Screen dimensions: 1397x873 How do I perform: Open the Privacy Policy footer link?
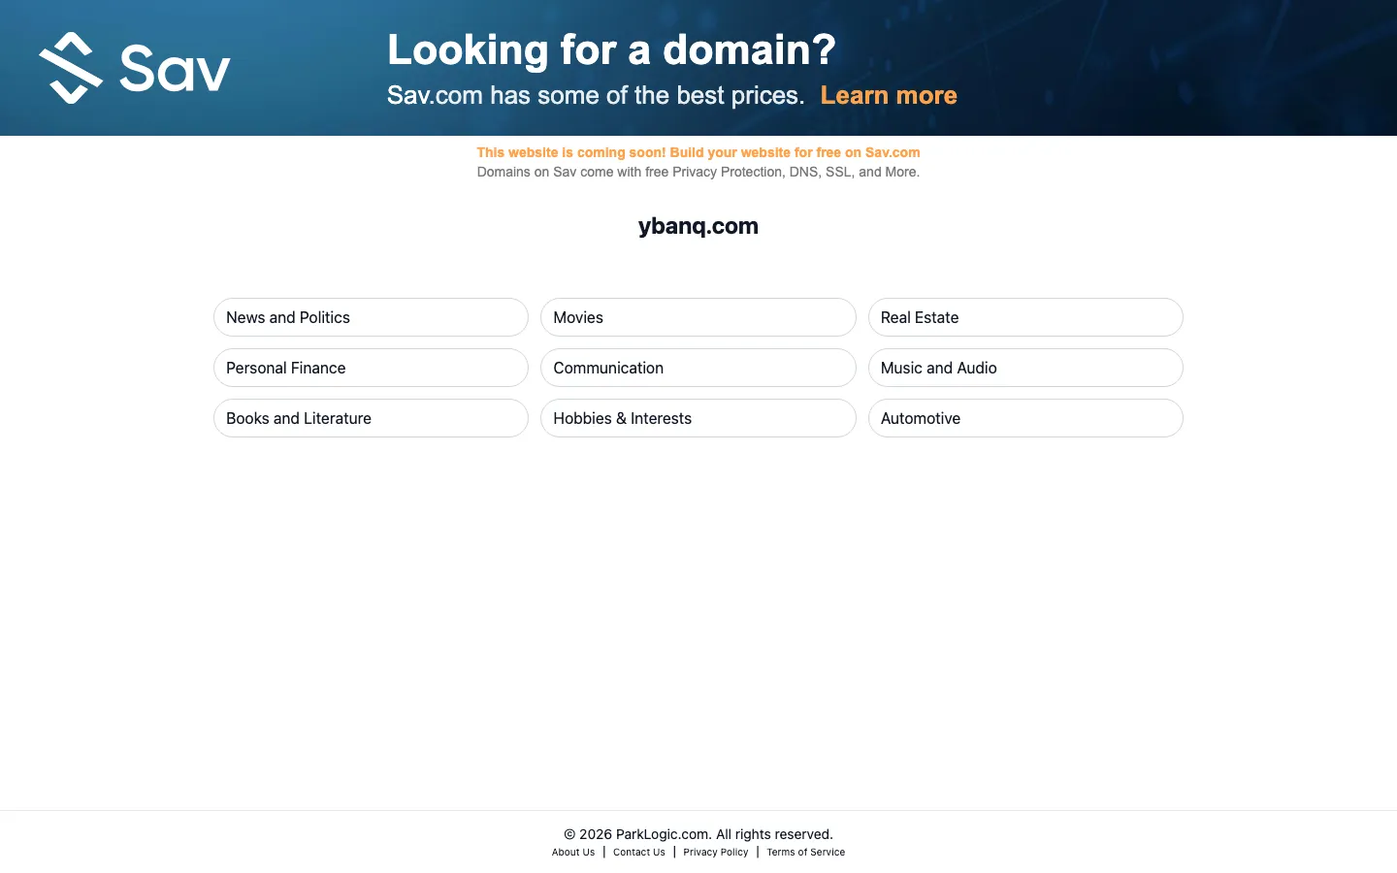point(716,853)
